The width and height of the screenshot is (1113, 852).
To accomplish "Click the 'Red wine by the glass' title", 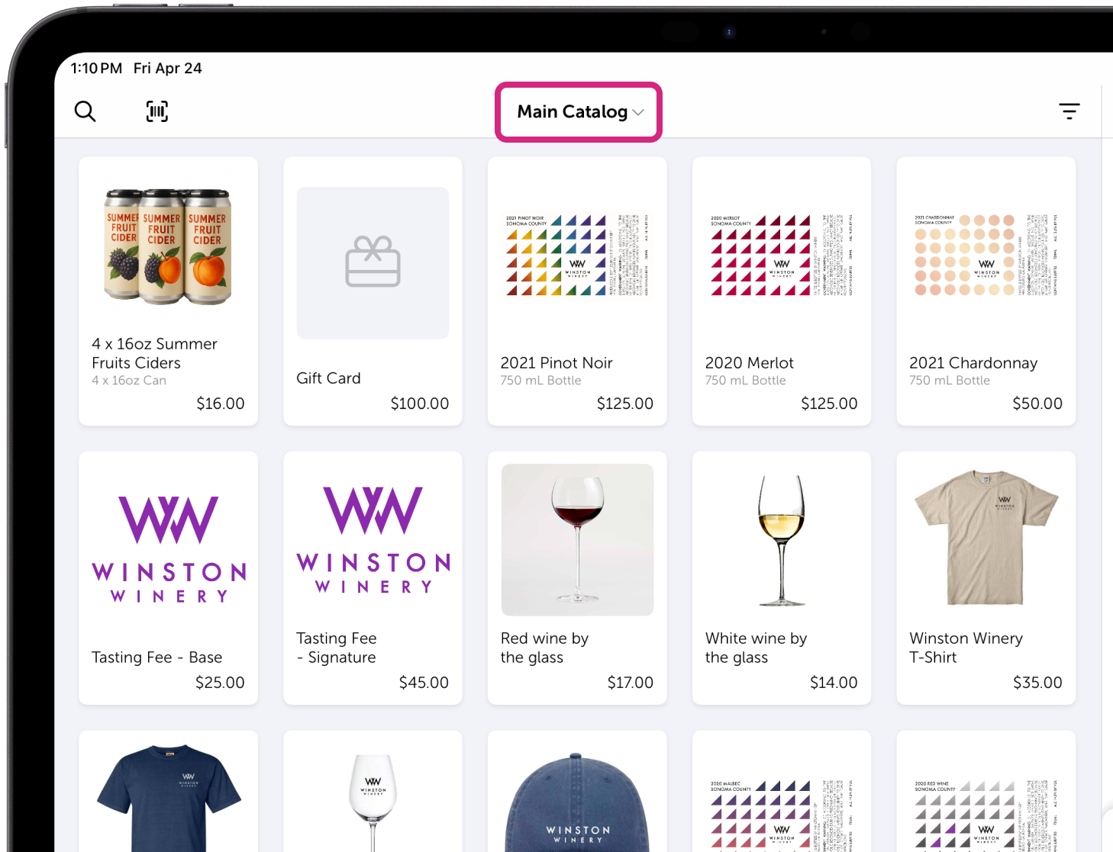I will click(544, 648).
